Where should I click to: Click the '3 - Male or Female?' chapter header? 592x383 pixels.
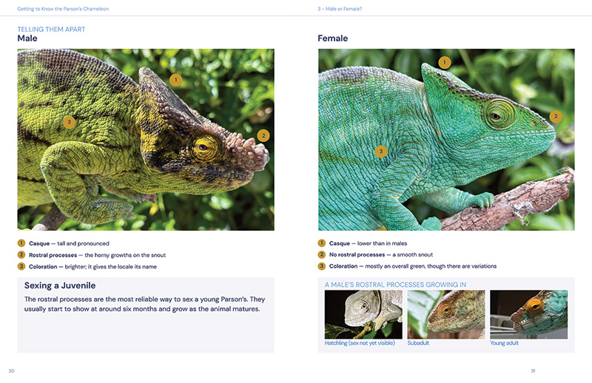tap(340, 9)
